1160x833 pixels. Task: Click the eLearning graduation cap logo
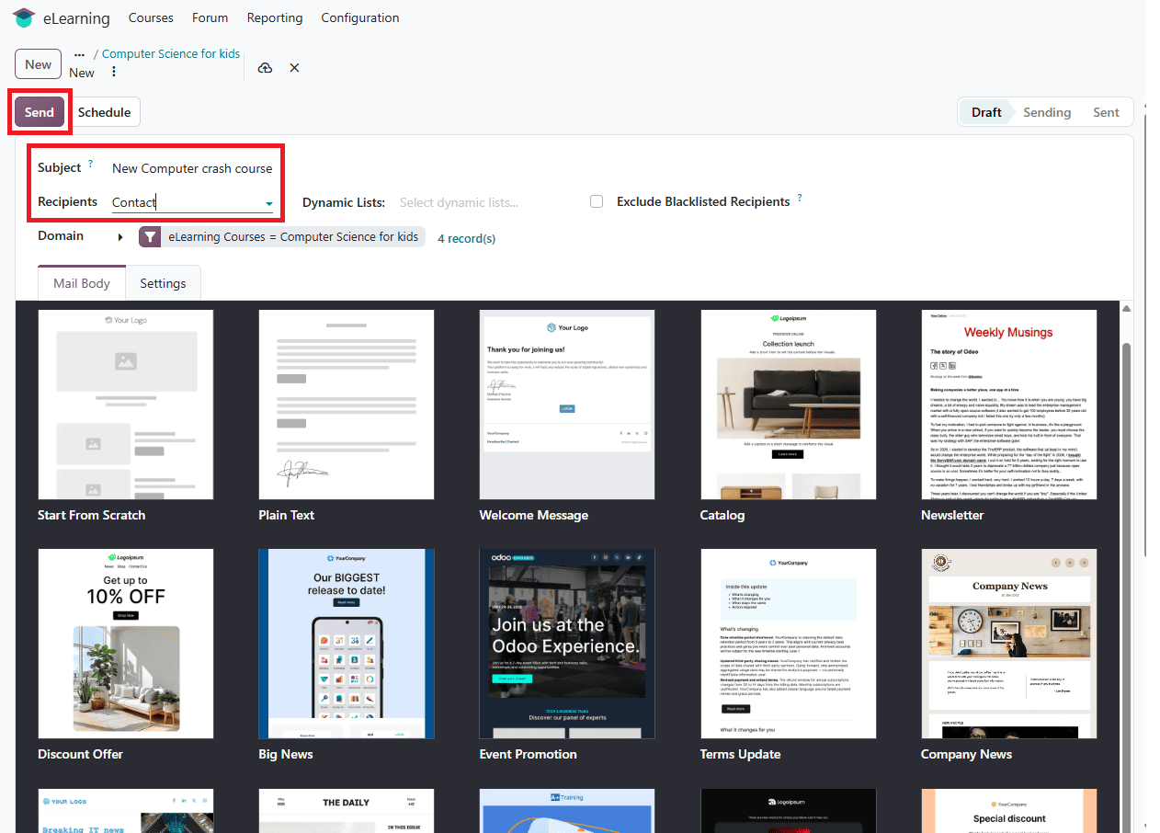24,18
